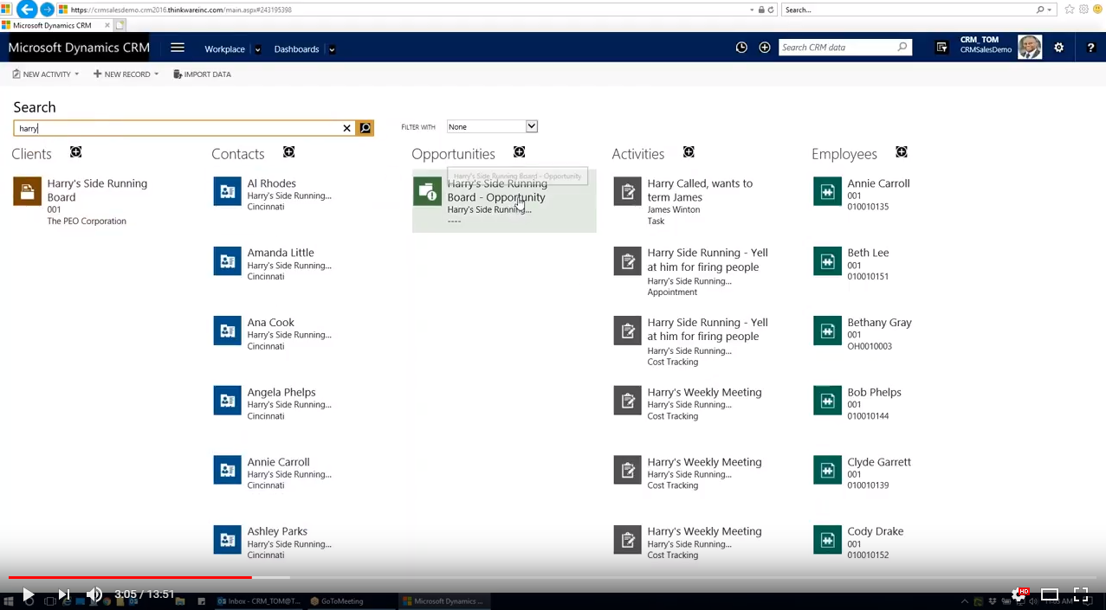Play the video
This screenshot has height=610, width=1106.
click(x=28, y=594)
